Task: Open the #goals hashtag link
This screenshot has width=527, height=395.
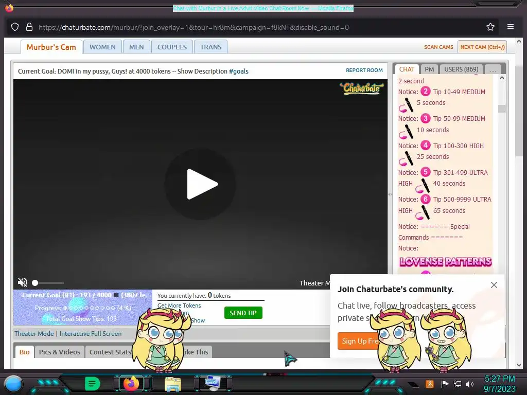Action: tap(239, 71)
